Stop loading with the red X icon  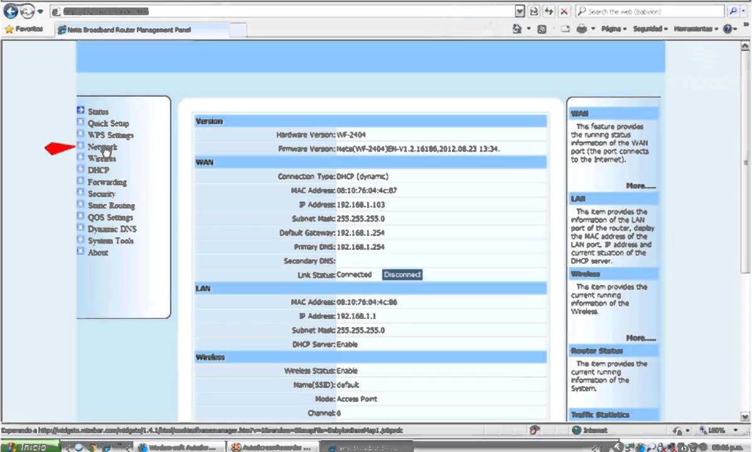(564, 11)
